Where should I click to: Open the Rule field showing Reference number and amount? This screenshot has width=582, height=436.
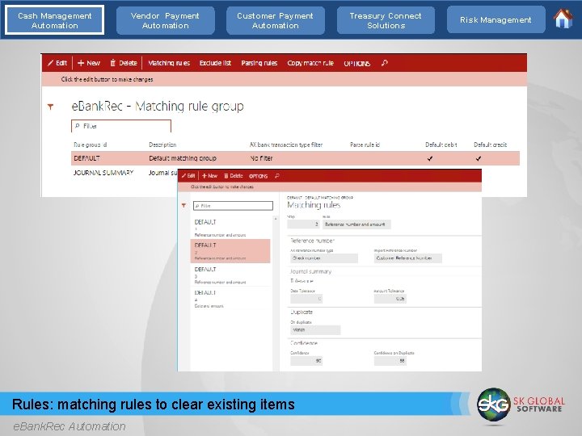click(356, 224)
